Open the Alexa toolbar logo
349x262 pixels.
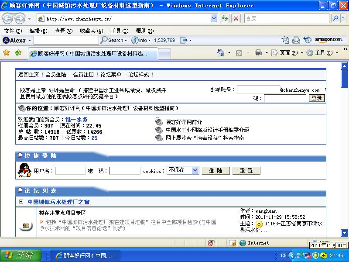pos(14,40)
